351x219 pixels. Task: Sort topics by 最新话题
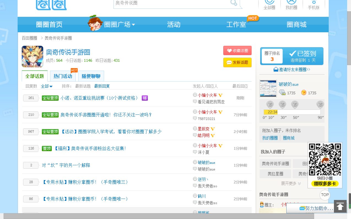tap(83, 86)
